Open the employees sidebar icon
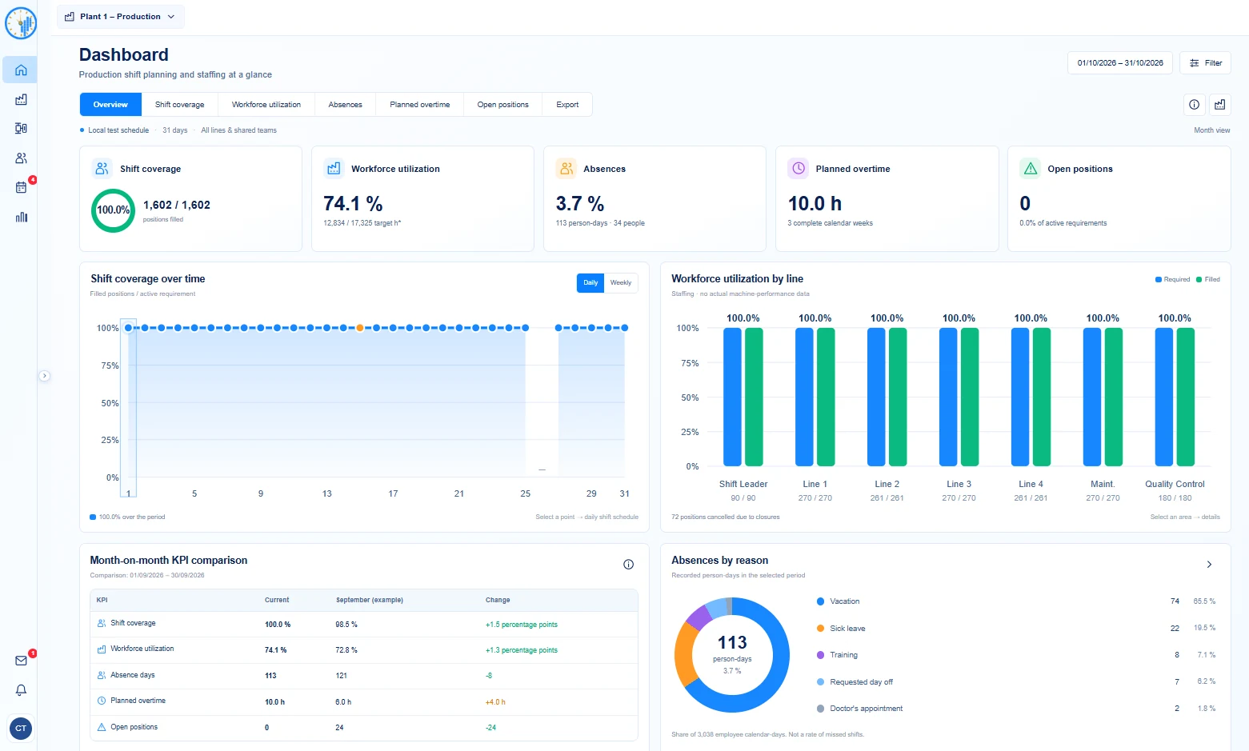 coord(21,158)
